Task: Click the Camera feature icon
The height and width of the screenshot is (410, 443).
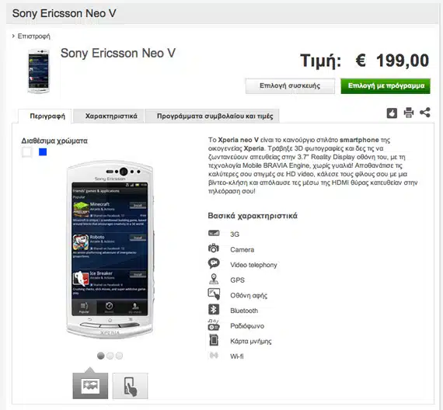Action: [214, 248]
